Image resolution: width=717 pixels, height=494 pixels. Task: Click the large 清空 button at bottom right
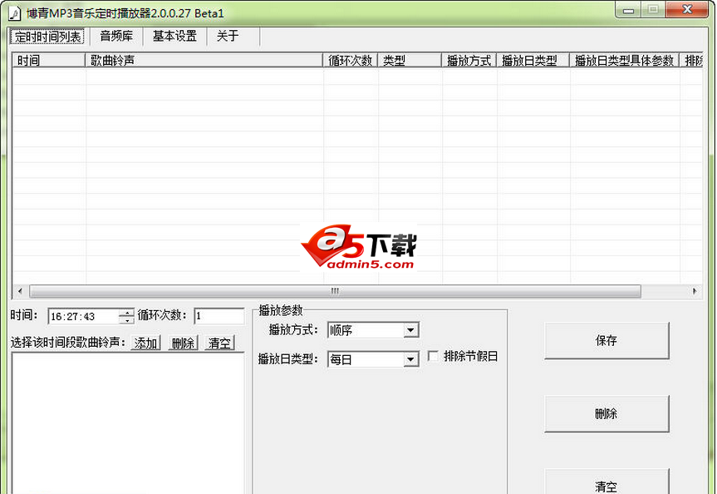607,482
